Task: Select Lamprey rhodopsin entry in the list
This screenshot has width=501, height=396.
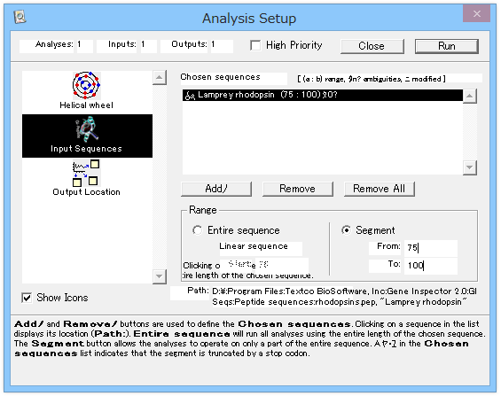Action: click(323, 95)
